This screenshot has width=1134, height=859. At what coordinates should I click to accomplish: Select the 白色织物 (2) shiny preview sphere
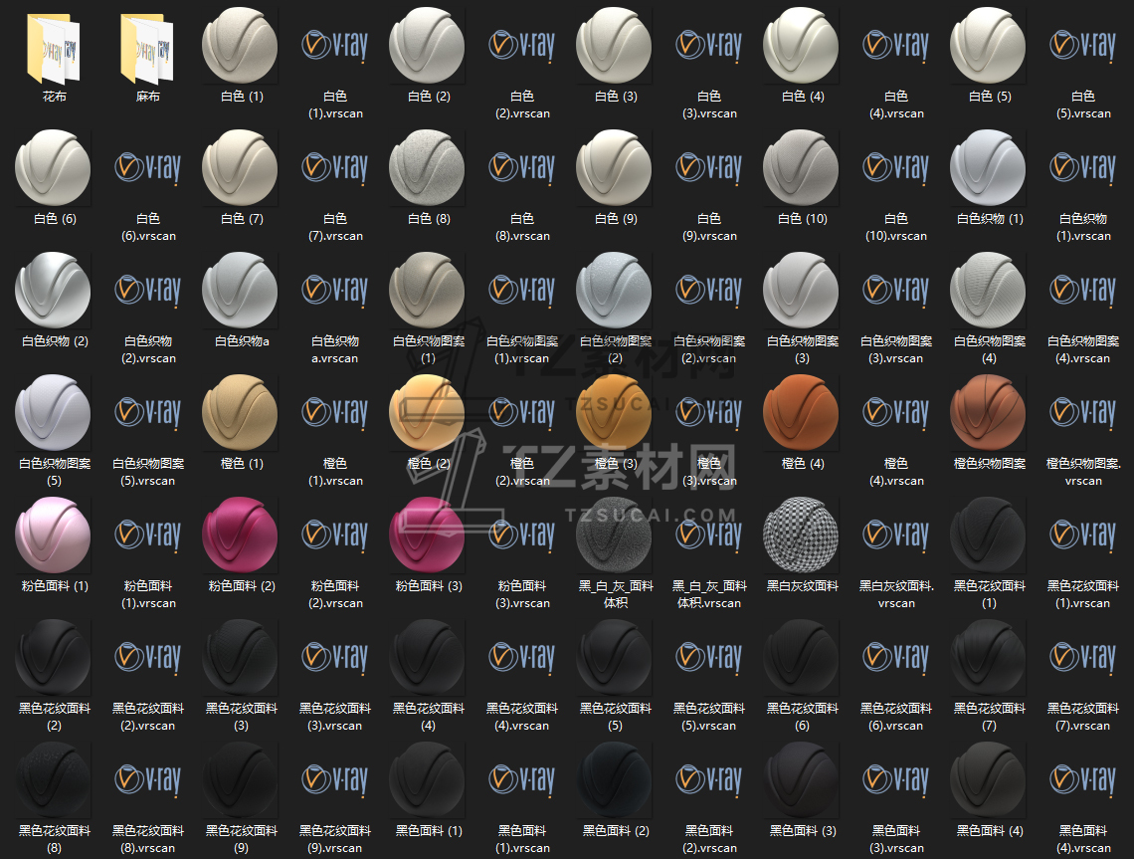[x=53, y=291]
